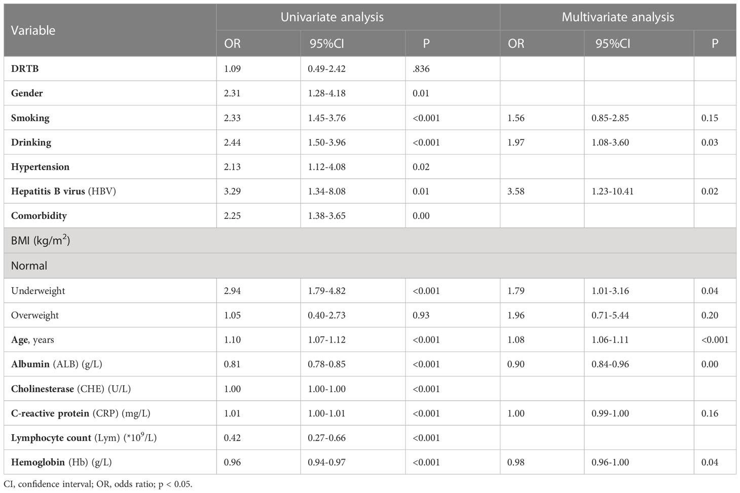Select the C-reactive protein (CRP) label

[81, 413]
